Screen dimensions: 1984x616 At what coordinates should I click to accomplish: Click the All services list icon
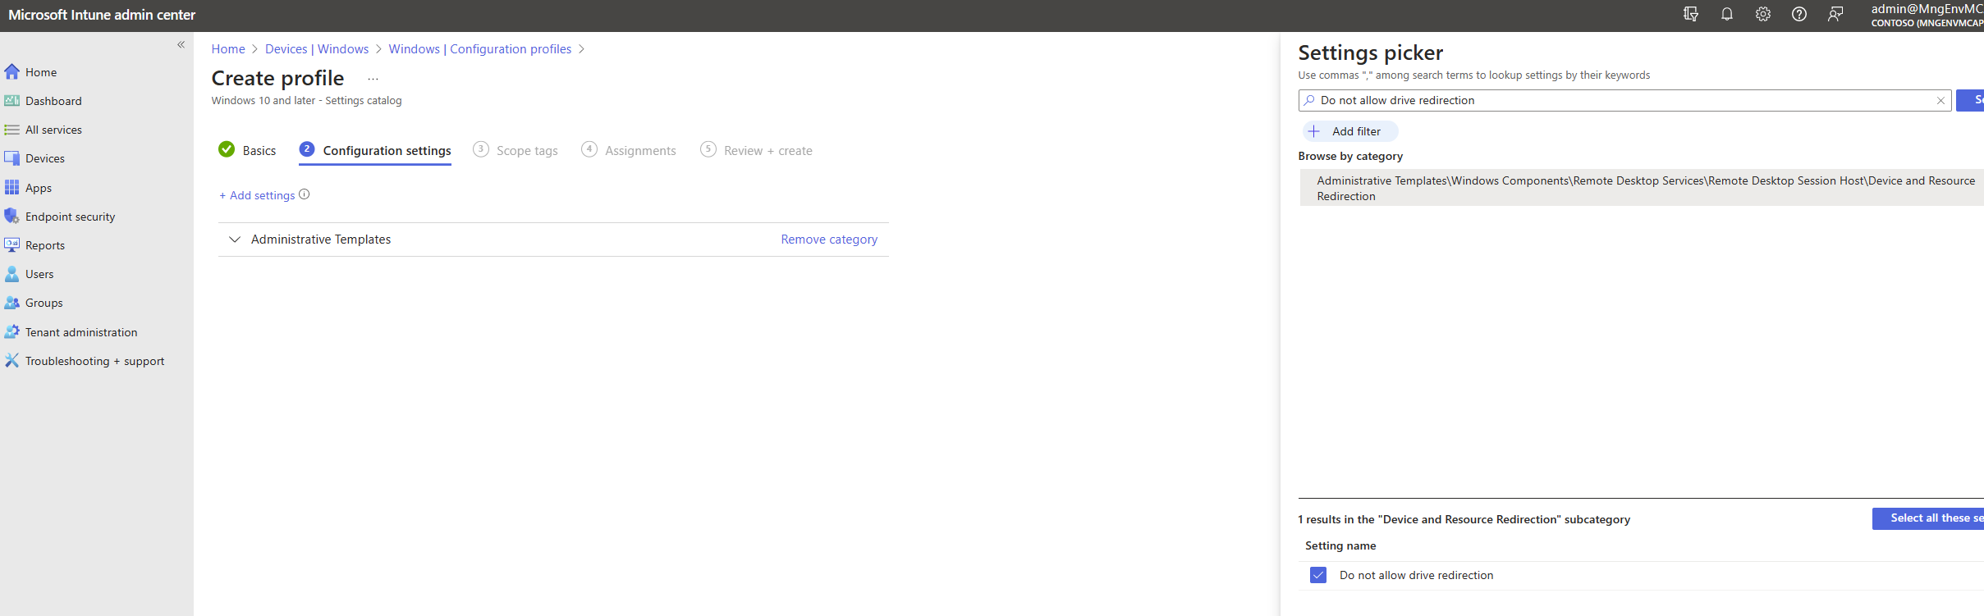11,130
